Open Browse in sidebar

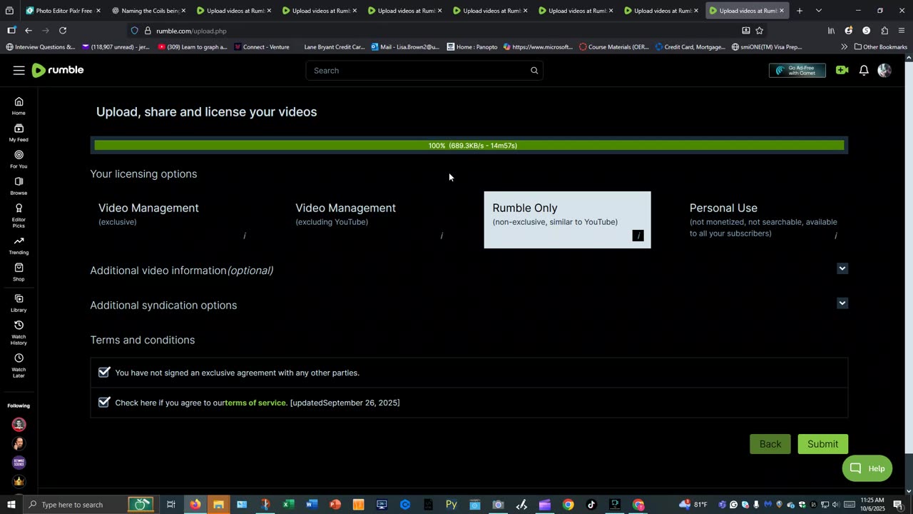pos(19,186)
